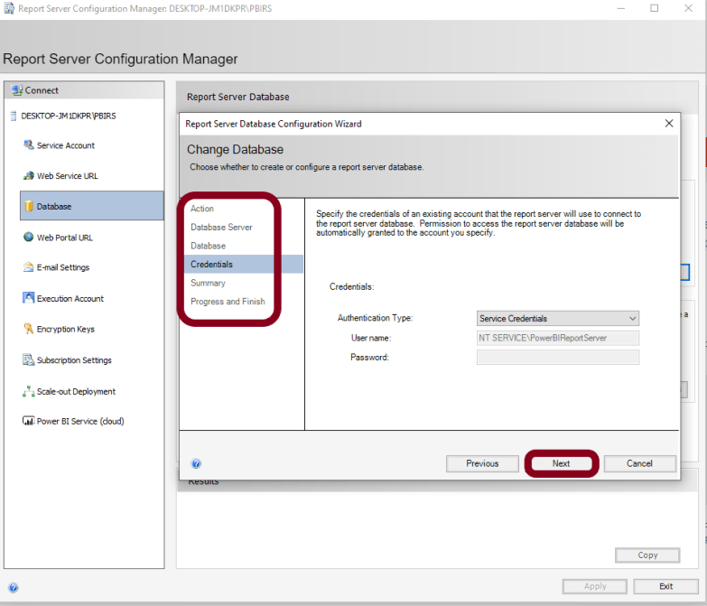Click the wizard help question mark icon
This screenshot has width=707, height=606.
click(196, 464)
